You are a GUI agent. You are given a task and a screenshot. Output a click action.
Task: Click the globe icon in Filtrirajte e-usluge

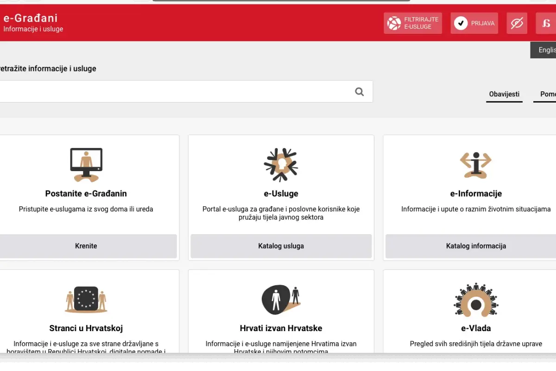tap(394, 23)
